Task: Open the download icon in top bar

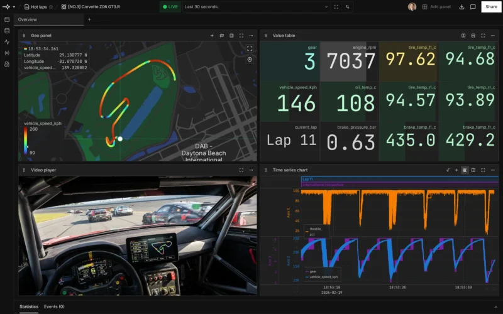Action: click(462, 7)
